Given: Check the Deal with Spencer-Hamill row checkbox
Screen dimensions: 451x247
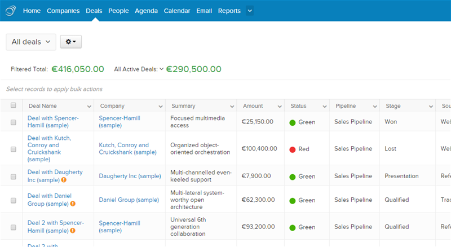Looking at the screenshot, I should pyautogui.click(x=14, y=122).
